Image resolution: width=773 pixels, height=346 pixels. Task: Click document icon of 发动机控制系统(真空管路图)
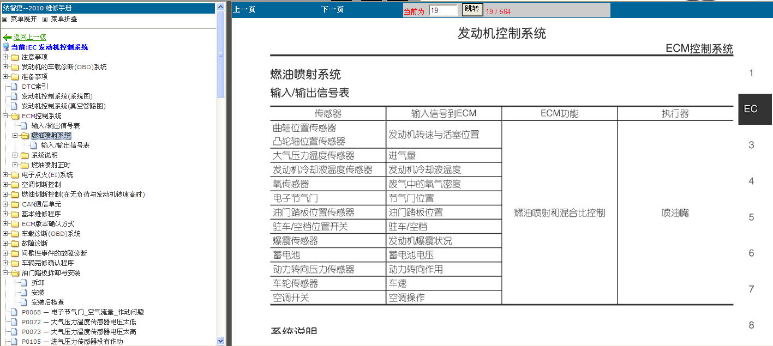click(x=15, y=106)
